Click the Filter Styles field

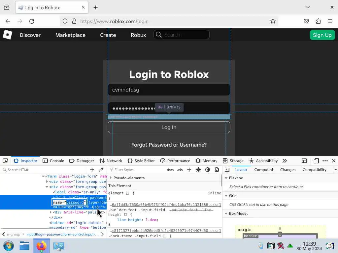pos(137,170)
